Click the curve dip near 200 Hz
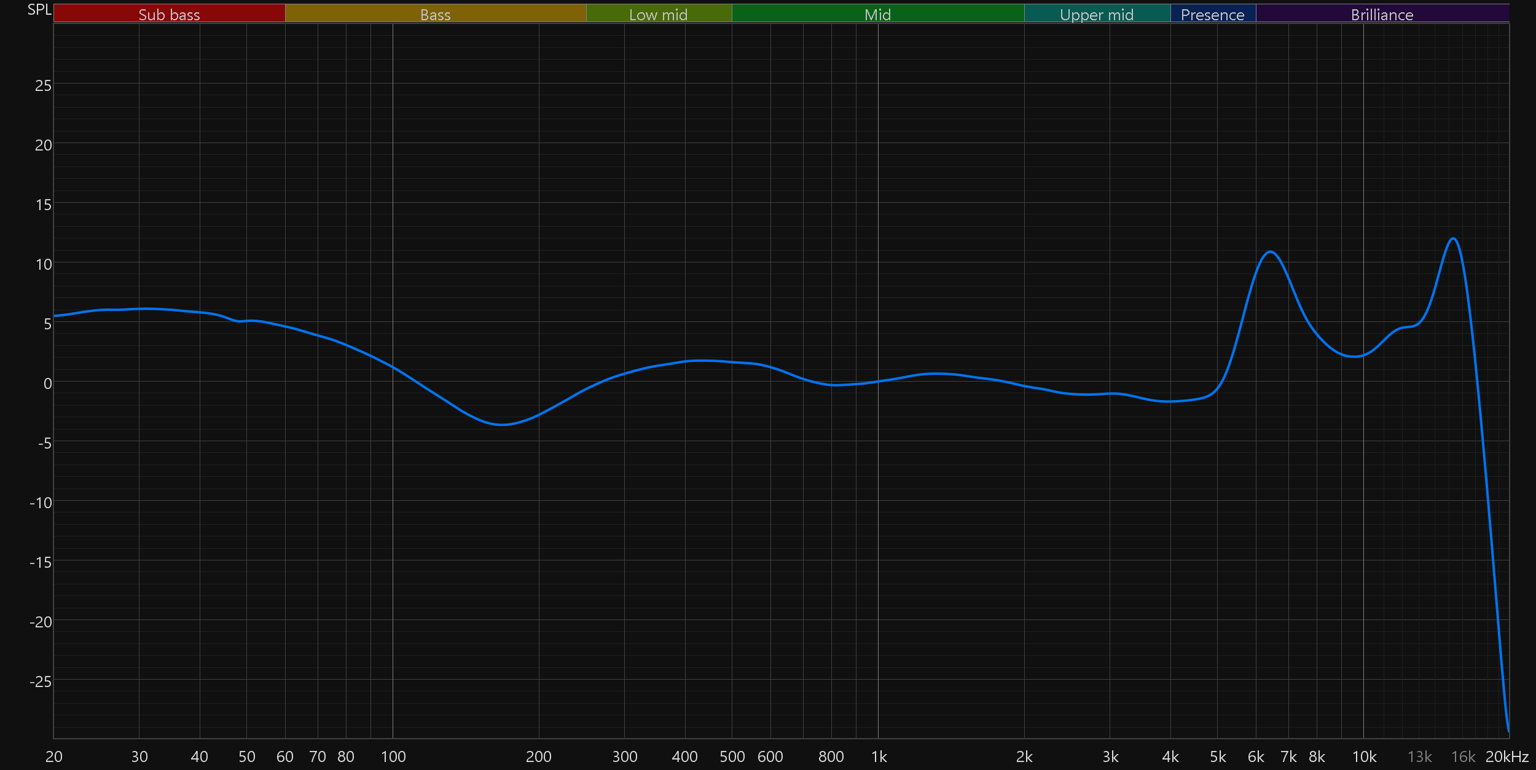 pyautogui.click(x=503, y=424)
